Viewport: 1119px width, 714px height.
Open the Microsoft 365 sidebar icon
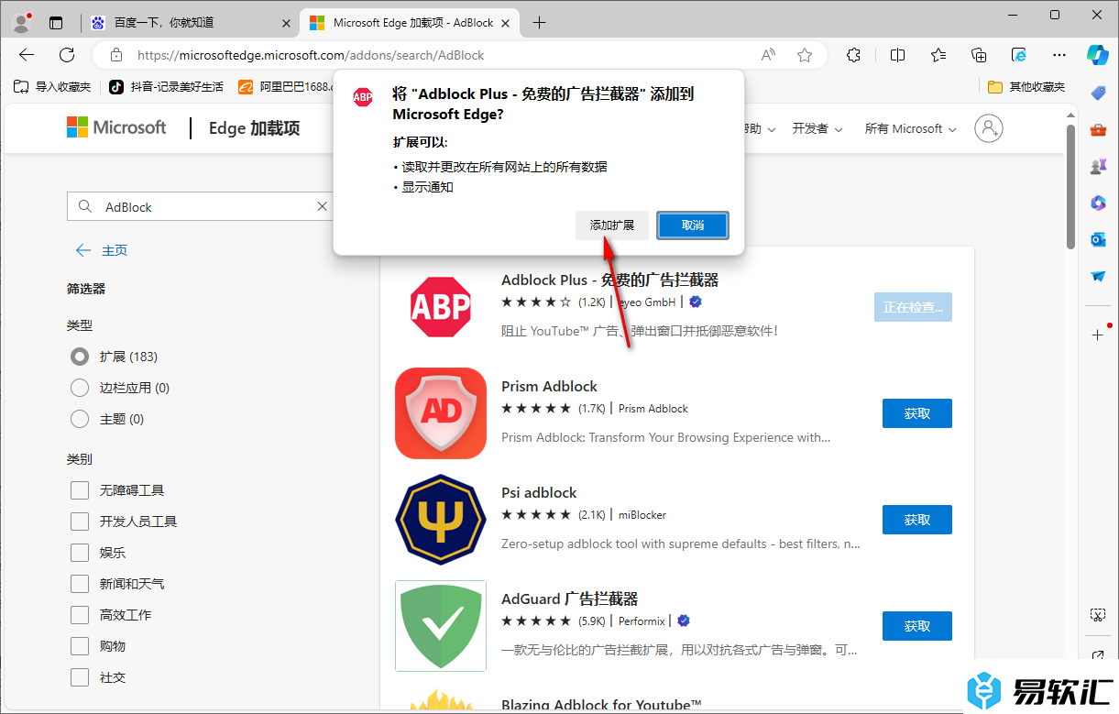tap(1098, 203)
